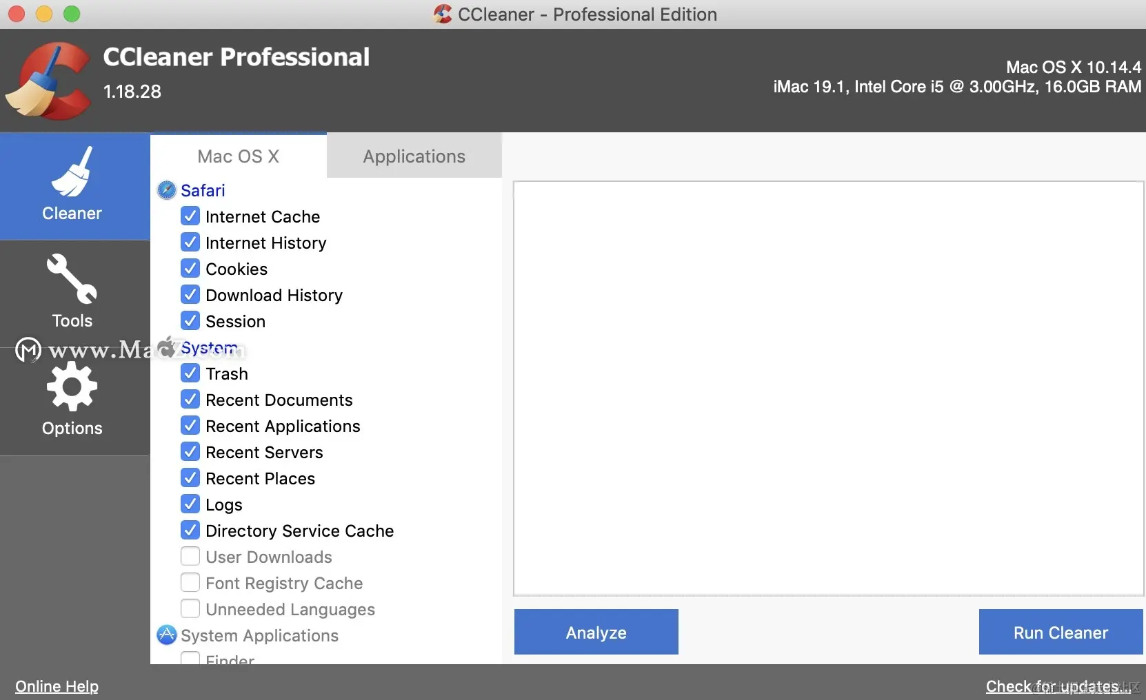The height and width of the screenshot is (700, 1146).
Task: Toggle Recent Applications checkbox
Action: pyautogui.click(x=190, y=426)
